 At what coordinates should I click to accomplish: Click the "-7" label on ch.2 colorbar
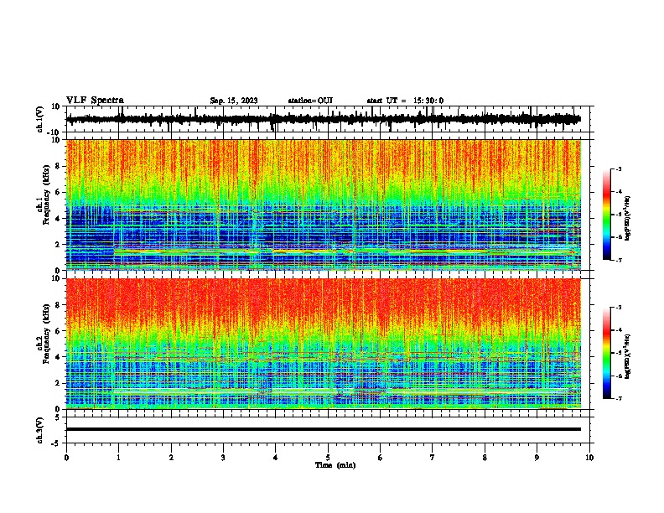[618, 399]
